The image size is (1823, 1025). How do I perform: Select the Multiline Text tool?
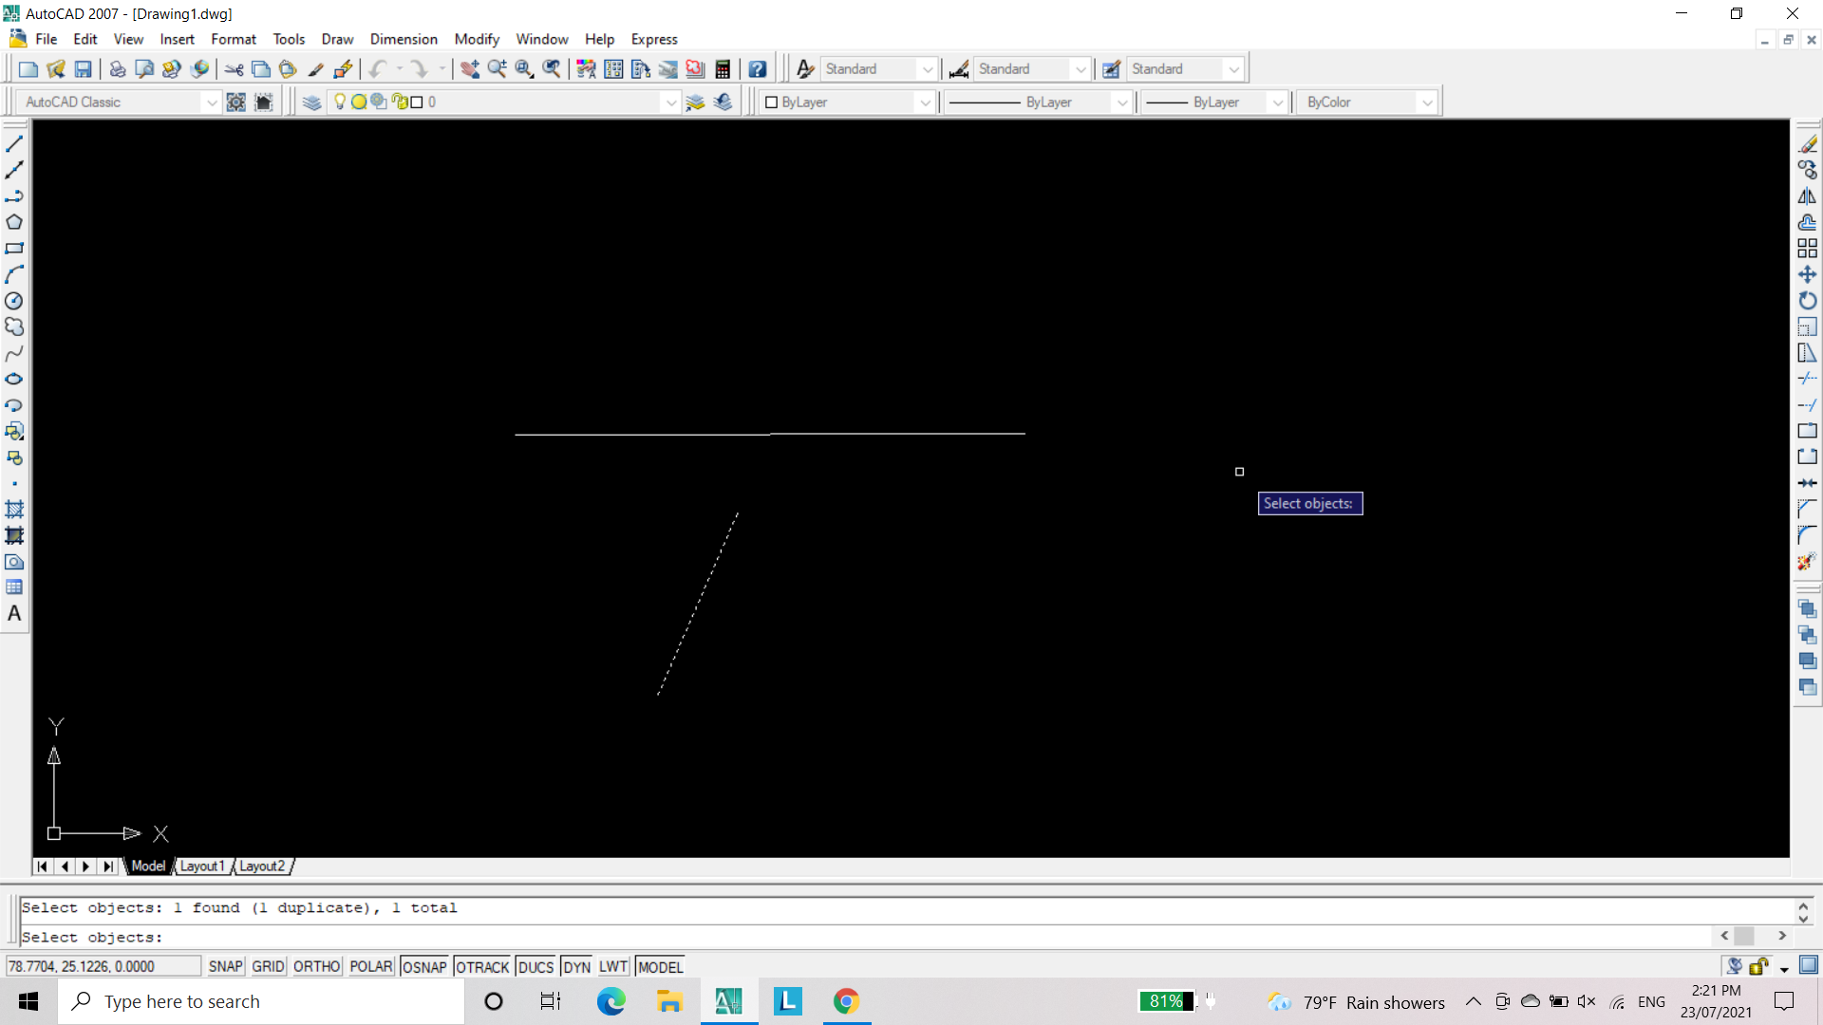coord(14,614)
